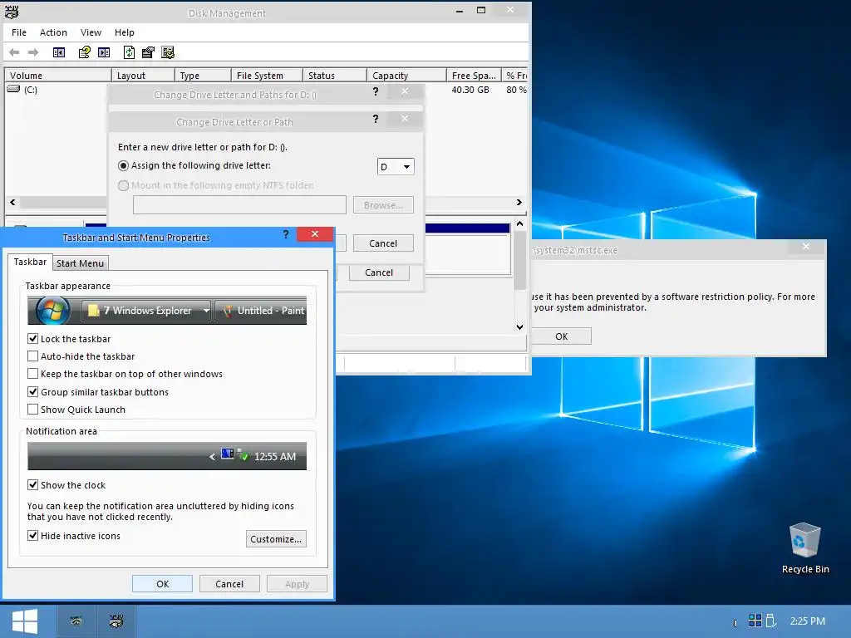
Task: Enable Show Quick Launch checkbox
Action: coord(33,410)
